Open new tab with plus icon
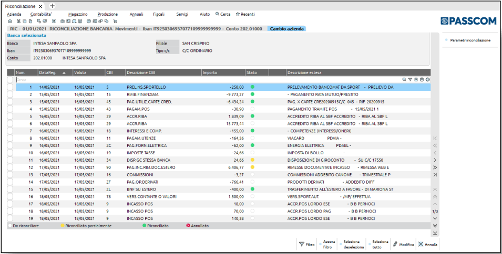The height and width of the screenshot is (254, 502). pos(53,6)
